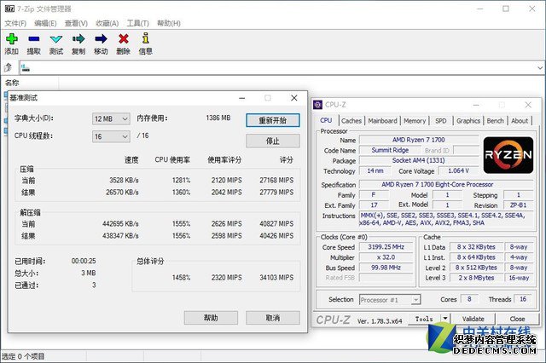The height and width of the screenshot is (363, 546).
Task: Click the decompression result 40426 MIPS rating
Action: [276, 236]
